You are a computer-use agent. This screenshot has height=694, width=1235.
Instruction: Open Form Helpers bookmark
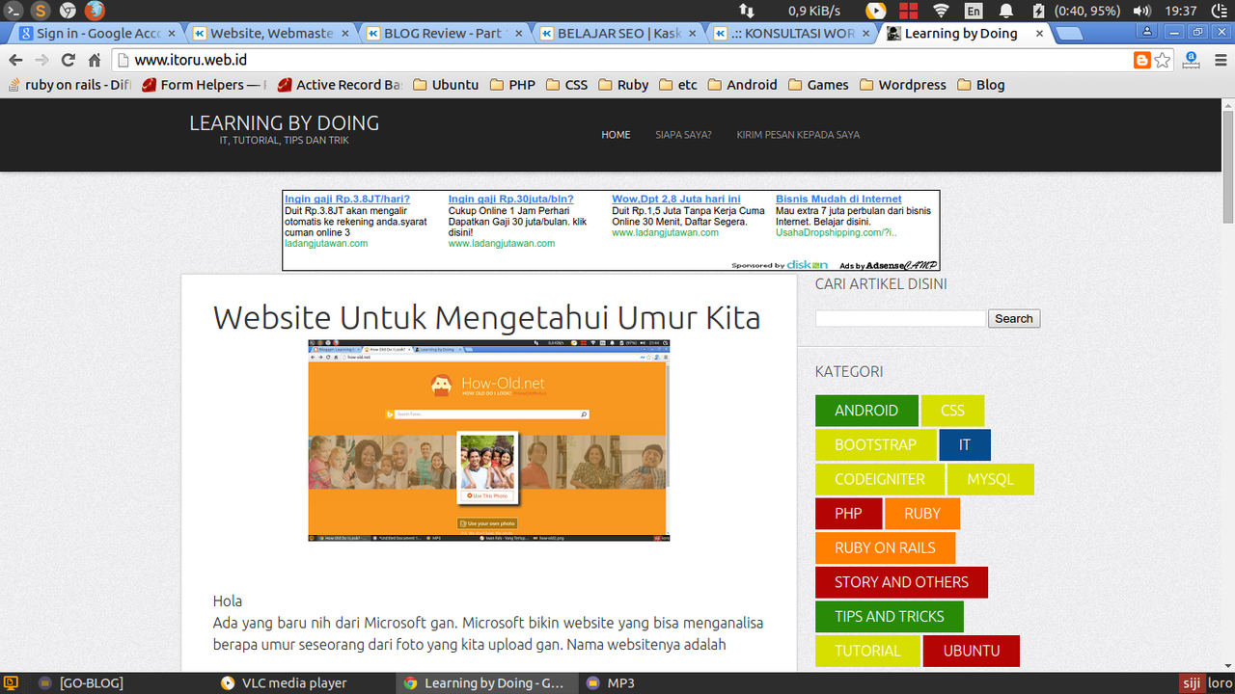(x=205, y=85)
